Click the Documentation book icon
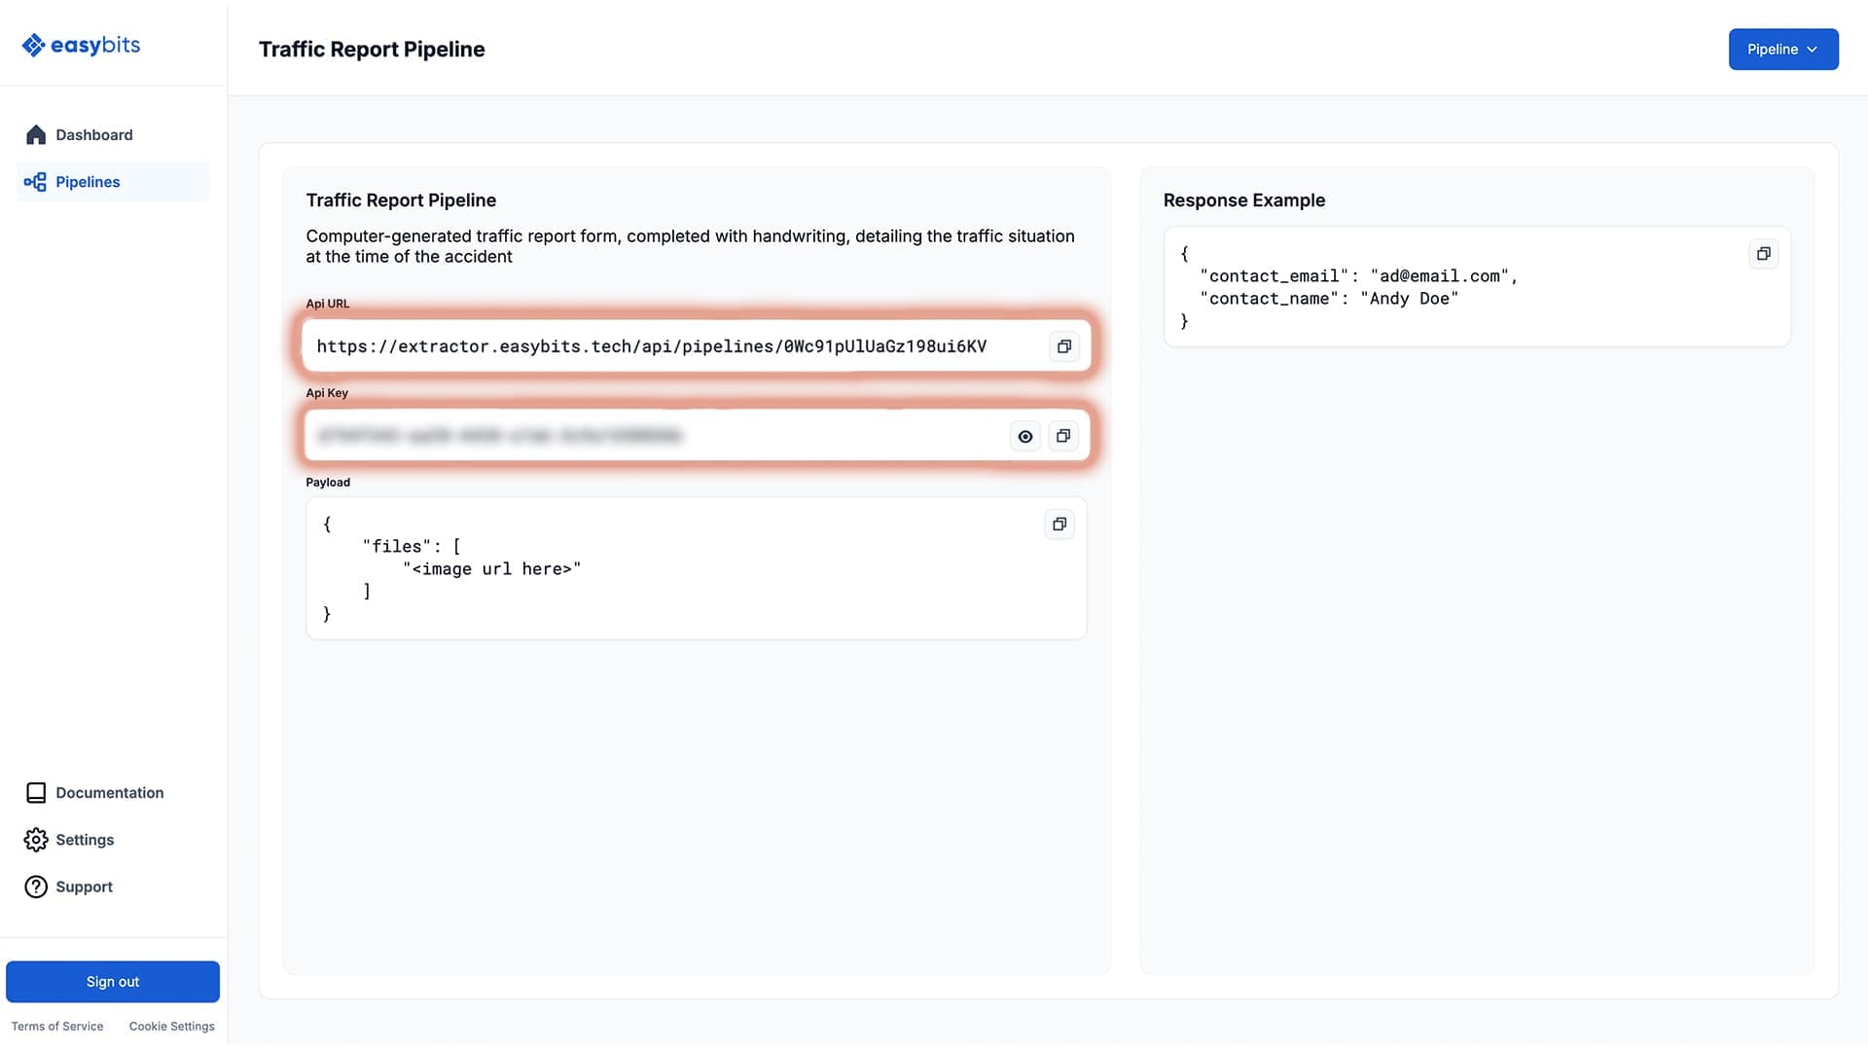Image resolution: width=1868 pixels, height=1051 pixels. coord(36,793)
